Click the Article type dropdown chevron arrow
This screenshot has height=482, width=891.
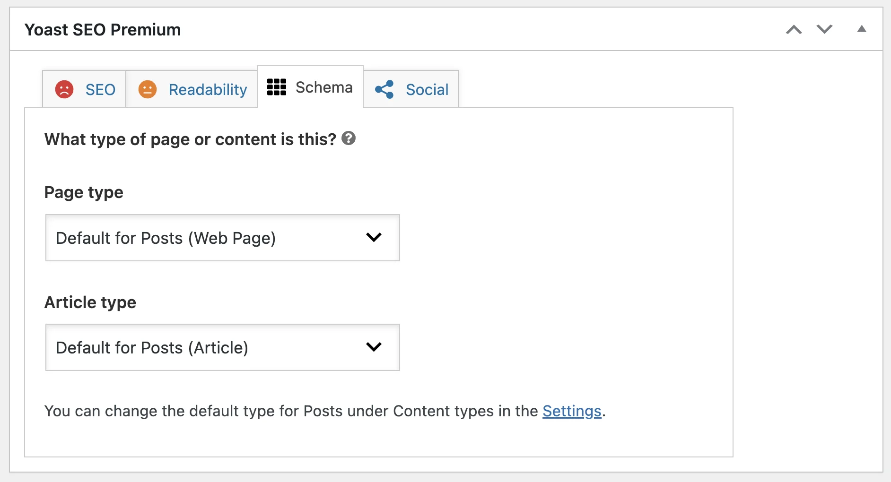374,347
